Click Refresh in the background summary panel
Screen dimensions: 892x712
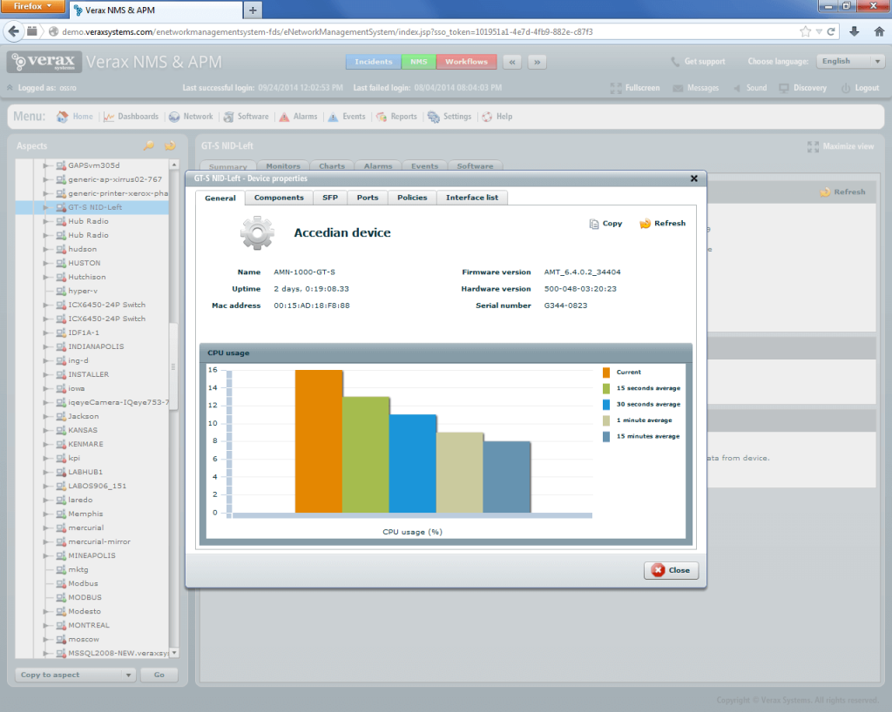click(x=842, y=192)
